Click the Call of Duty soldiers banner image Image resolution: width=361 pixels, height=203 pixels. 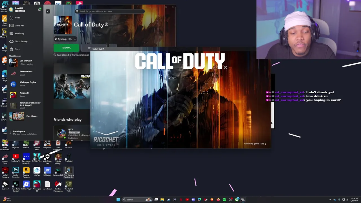click(72, 86)
